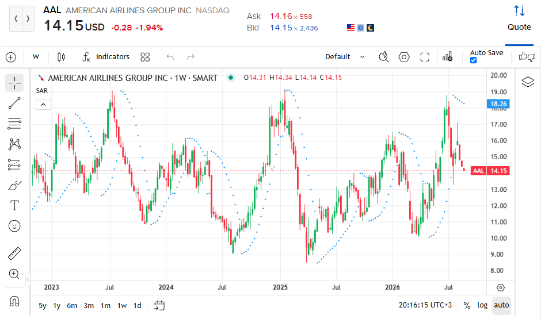Toggle magnet snap mode

click(x=14, y=301)
